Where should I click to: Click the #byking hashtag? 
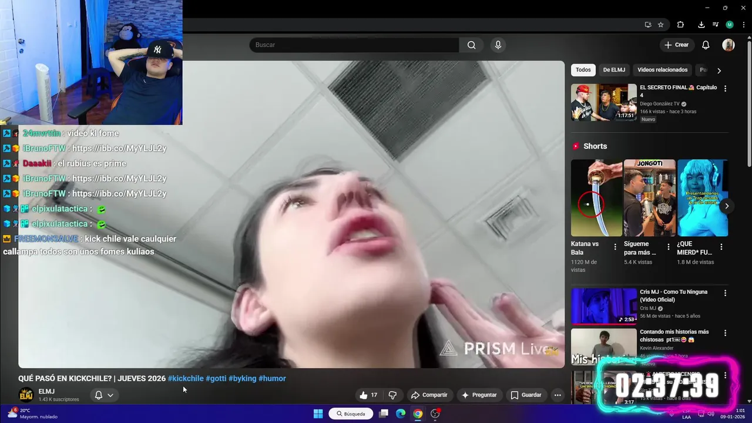242,378
